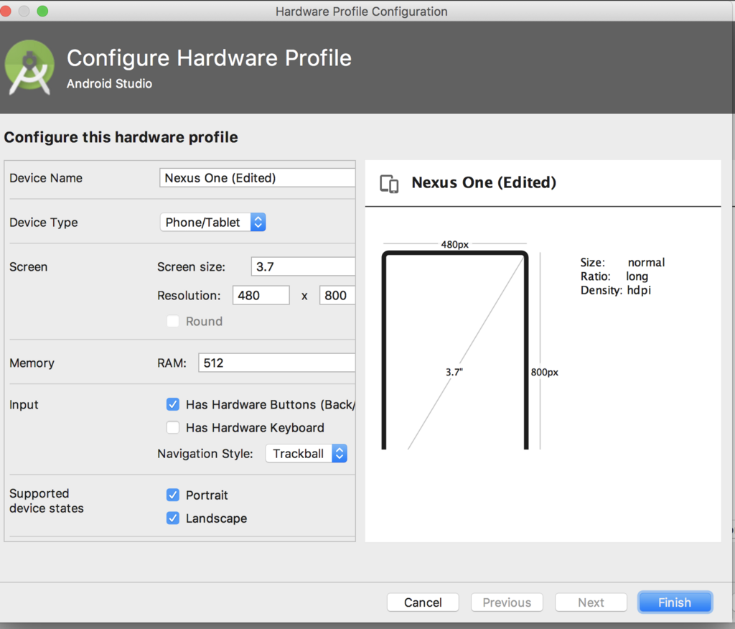Focus the Device Name text field
Image resolution: width=735 pixels, height=629 pixels.
click(258, 178)
